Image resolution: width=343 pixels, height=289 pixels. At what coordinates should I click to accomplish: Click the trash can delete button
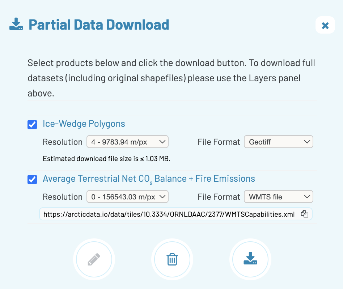(x=172, y=259)
